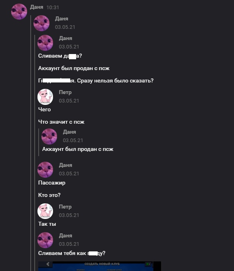Click the back arrow in the attached game image
Screen dimensions: 234x271
(x=48, y=264)
